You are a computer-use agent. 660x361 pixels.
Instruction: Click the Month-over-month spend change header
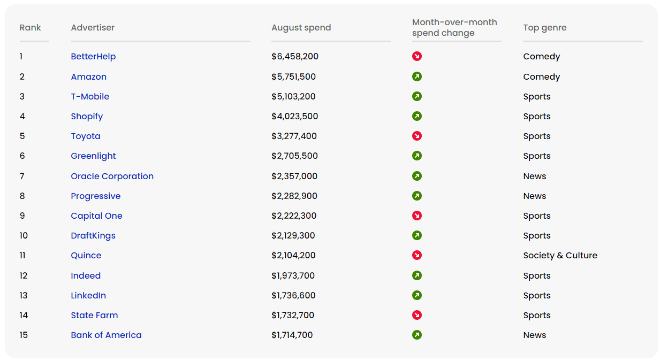pyautogui.click(x=454, y=28)
